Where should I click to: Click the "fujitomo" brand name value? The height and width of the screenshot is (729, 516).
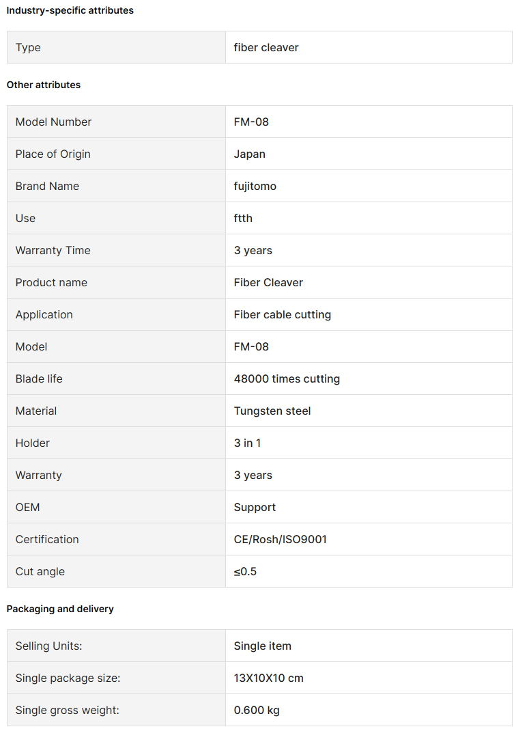tap(255, 186)
